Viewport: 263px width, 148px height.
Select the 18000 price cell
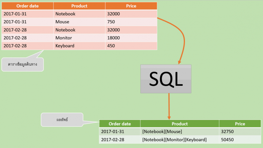pos(131,38)
